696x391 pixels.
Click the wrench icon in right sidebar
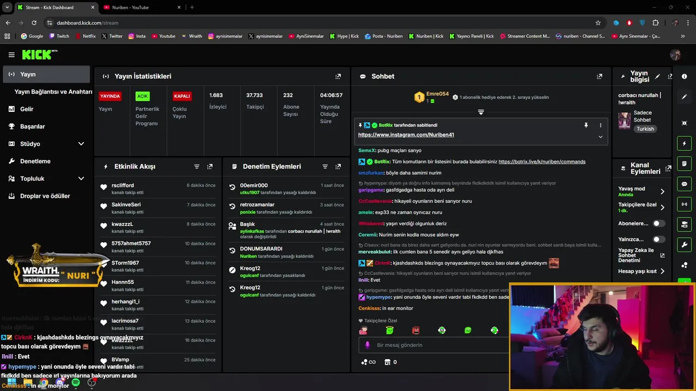(x=684, y=244)
